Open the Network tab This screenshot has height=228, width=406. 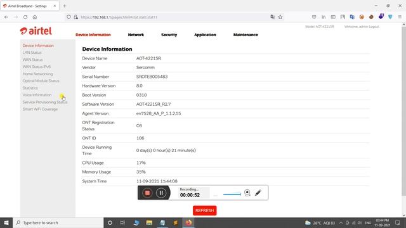[x=136, y=35]
